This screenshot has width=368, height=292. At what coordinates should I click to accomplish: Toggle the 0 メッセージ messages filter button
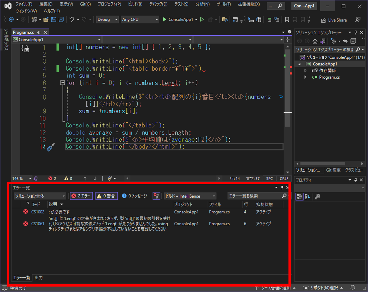tap(135, 196)
